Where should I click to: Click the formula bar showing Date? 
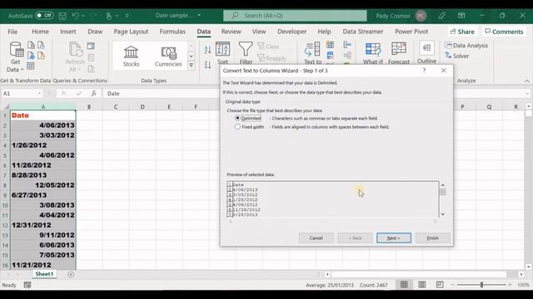click(x=315, y=94)
